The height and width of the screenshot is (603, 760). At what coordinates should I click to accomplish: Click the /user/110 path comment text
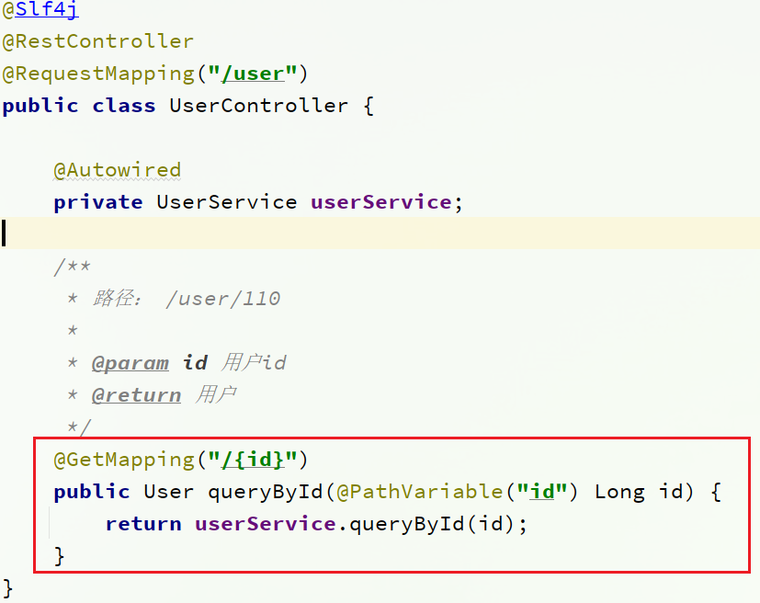pos(223,299)
